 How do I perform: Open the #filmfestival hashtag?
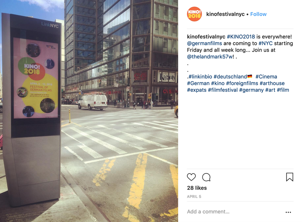(x=223, y=90)
